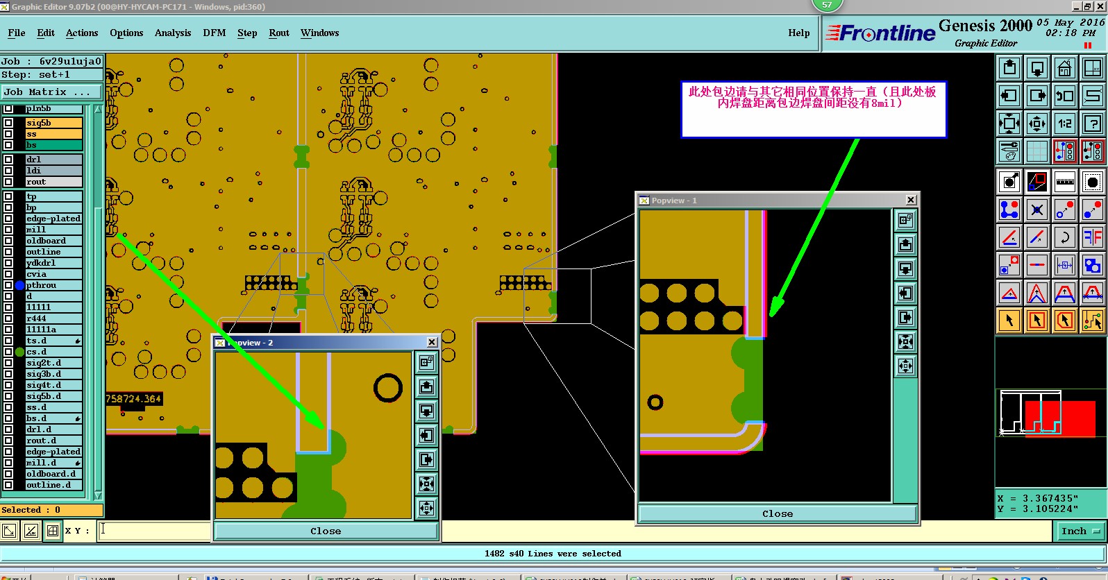The height and width of the screenshot is (580, 1108).
Task: Click the zoom-out icon in Popview - 2
Action: [426, 508]
